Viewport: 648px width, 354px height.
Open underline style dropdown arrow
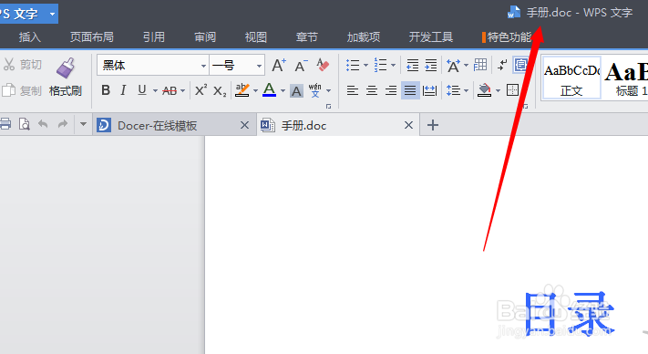[x=155, y=90]
